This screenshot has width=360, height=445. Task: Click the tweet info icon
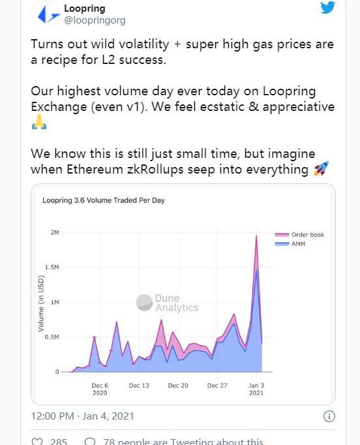coord(329,416)
